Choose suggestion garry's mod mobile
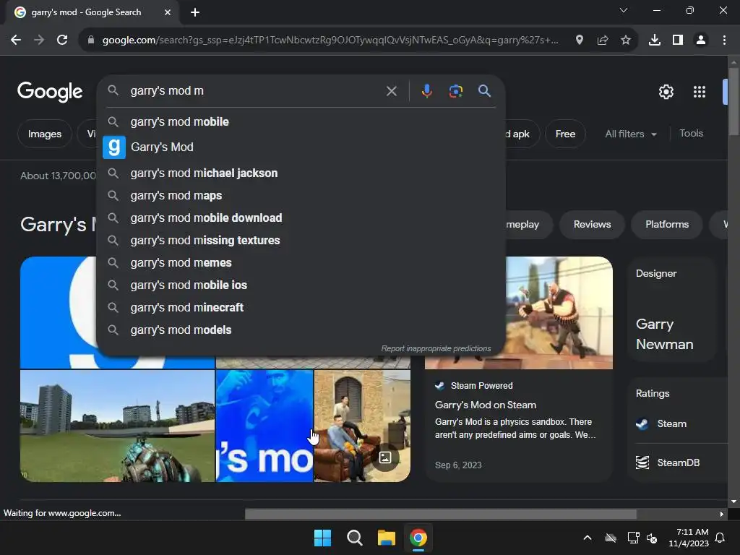This screenshot has height=555, width=740. tap(301, 121)
